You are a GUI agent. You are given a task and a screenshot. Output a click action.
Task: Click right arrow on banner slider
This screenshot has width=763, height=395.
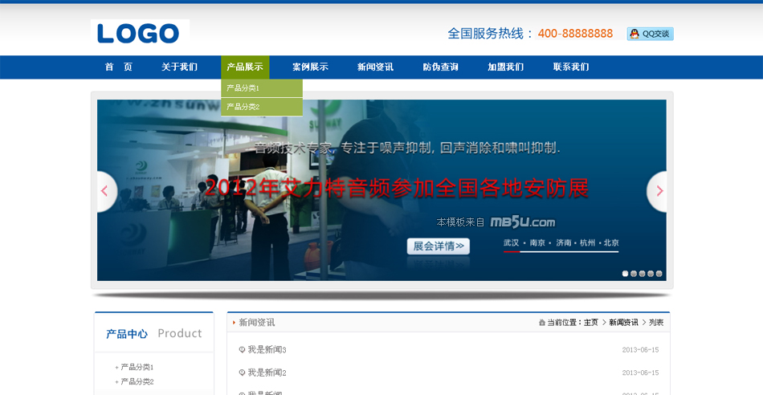pyautogui.click(x=659, y=191)
